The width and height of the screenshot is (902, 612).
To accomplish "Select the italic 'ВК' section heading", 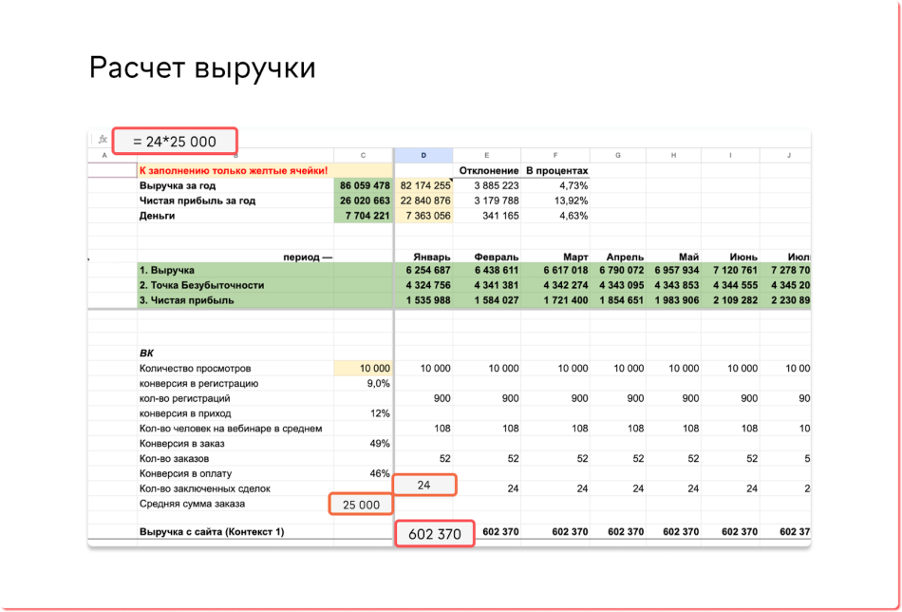I will point(146,353).
